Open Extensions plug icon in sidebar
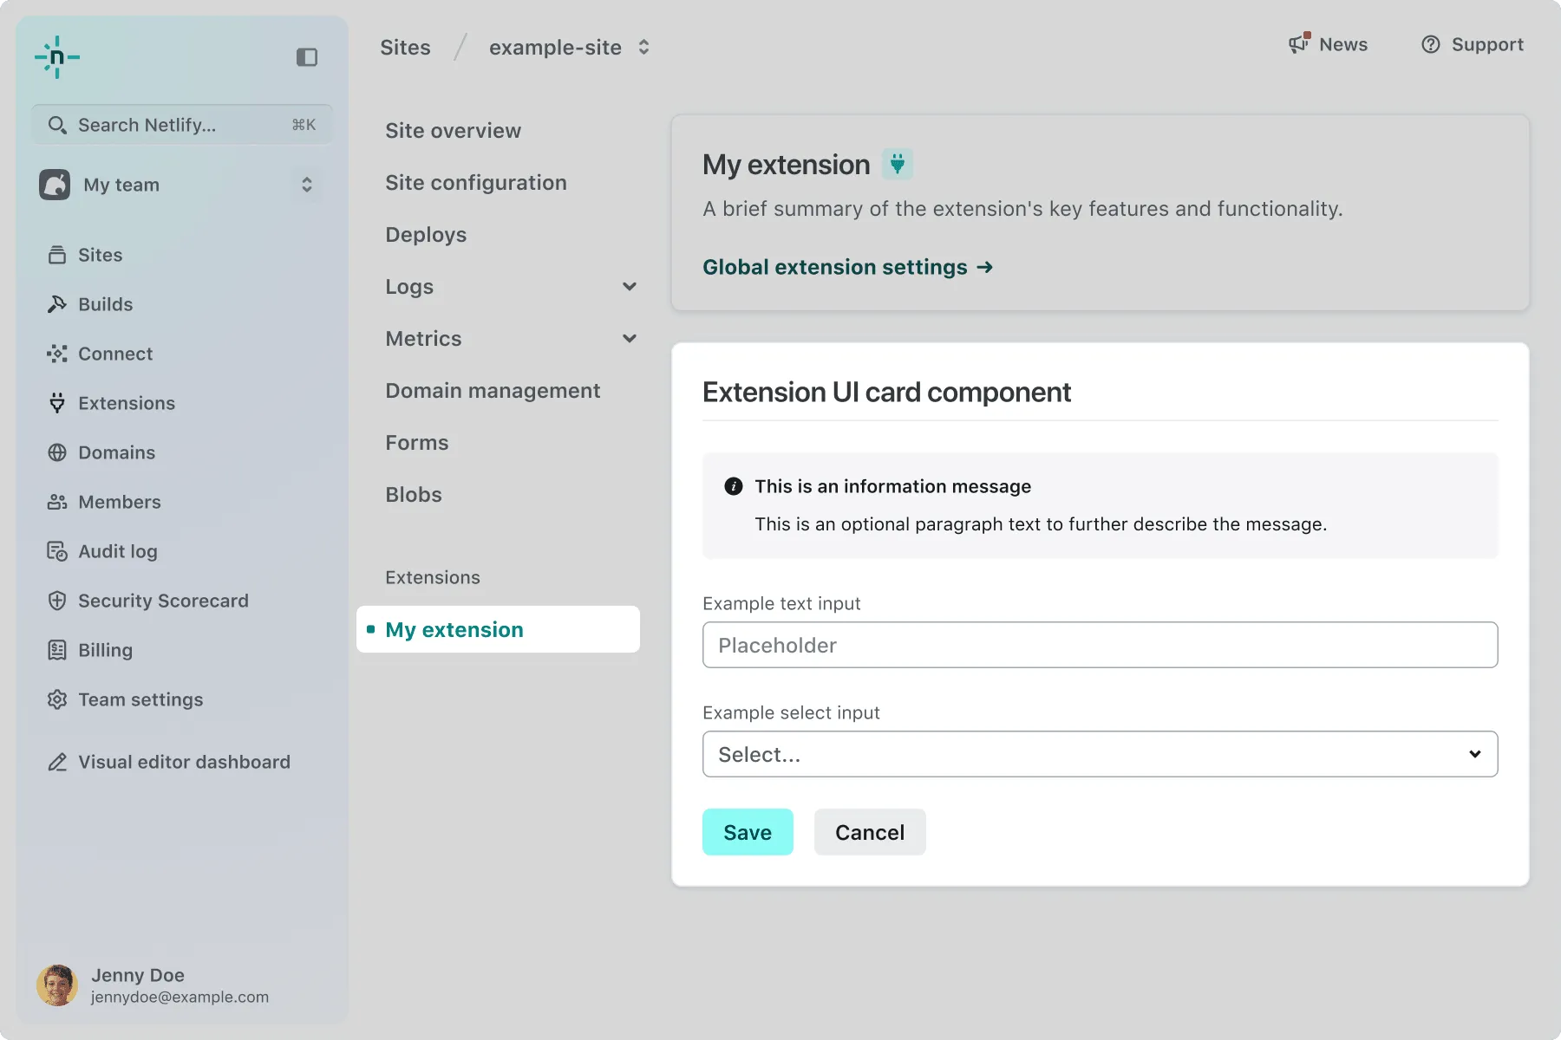 point(57,403)
